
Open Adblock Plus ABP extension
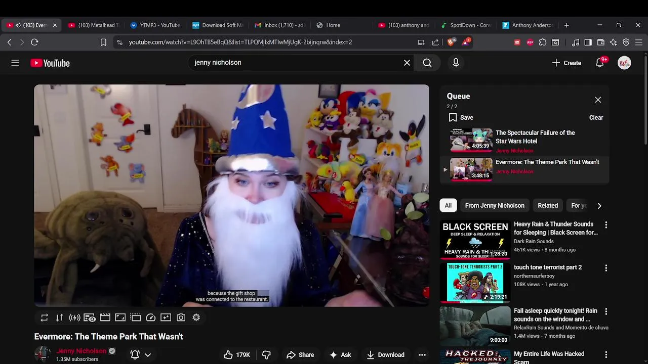point(530,42)
